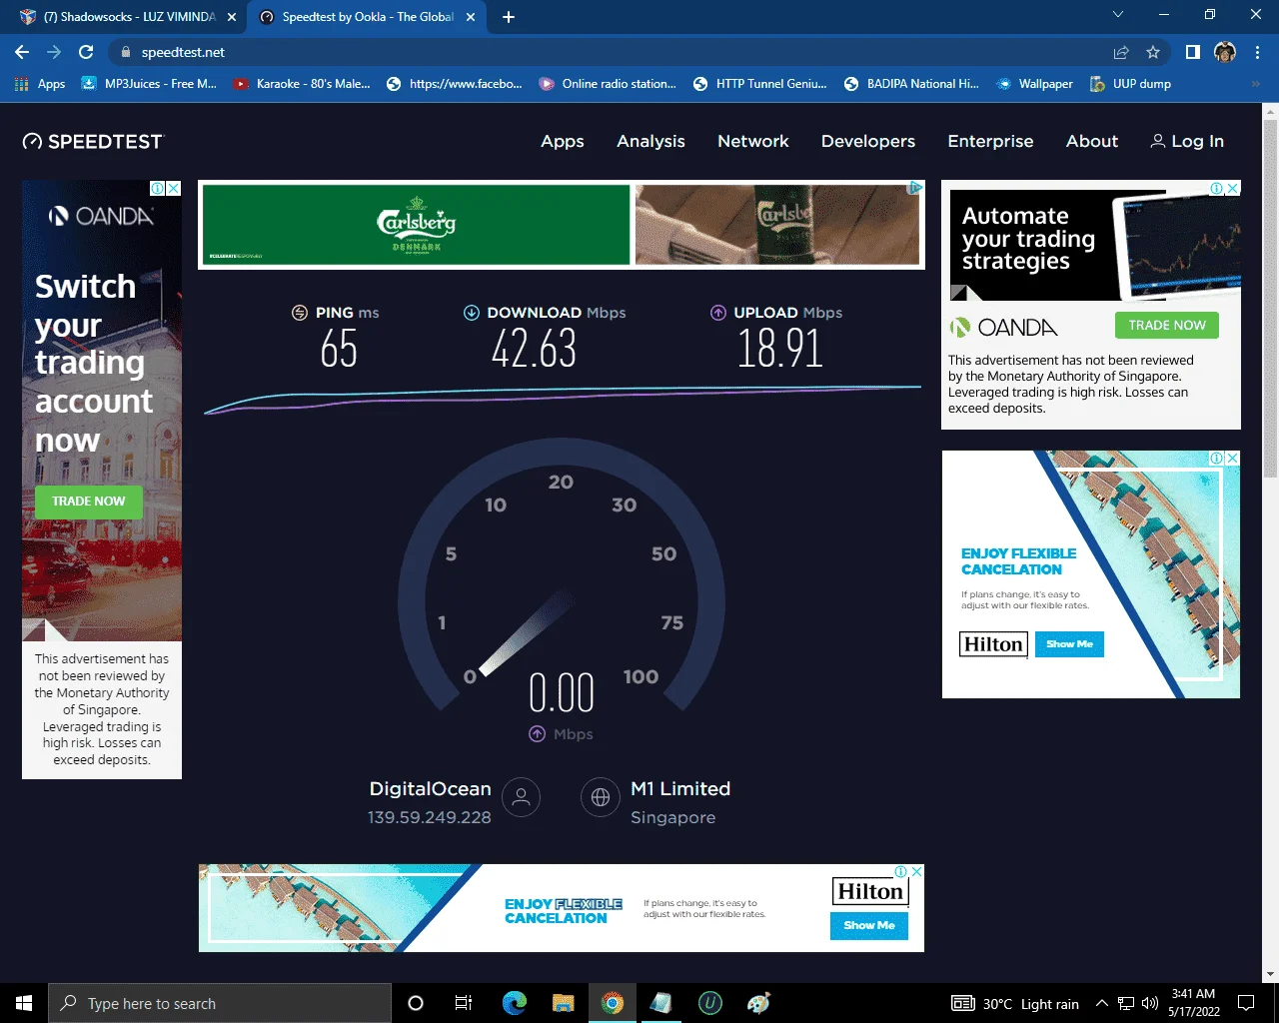Close the right Hilton advertisement
The width and height of the screenshot is (1279, 1023).
[1232, 458]
